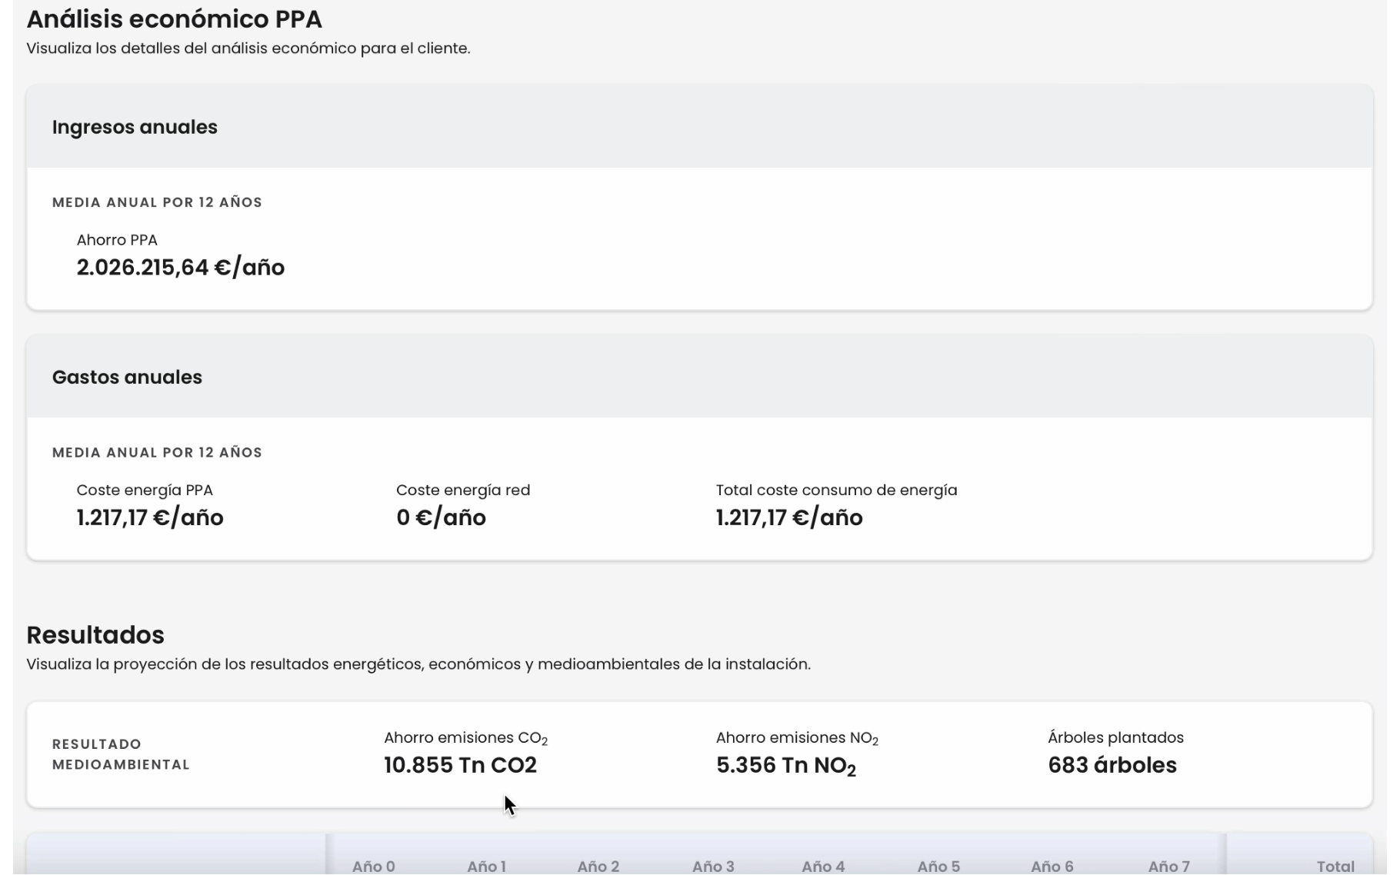Click the 'Año 4' column header
Screen dimensions: 1400x875
click(x=823, y=867)
